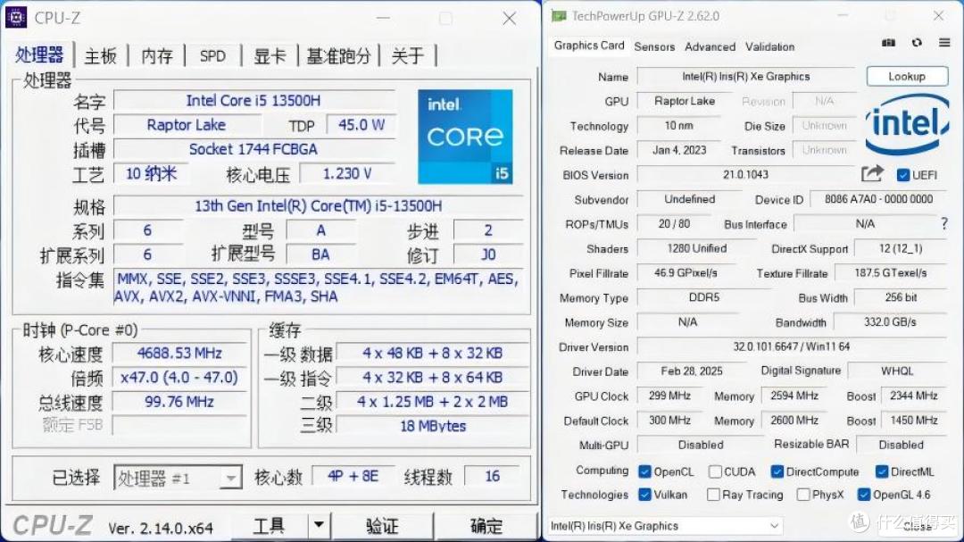964x542 pixels.
Task: Click the GPU Clock 299 MHz value
Action: tap(669, 396)
